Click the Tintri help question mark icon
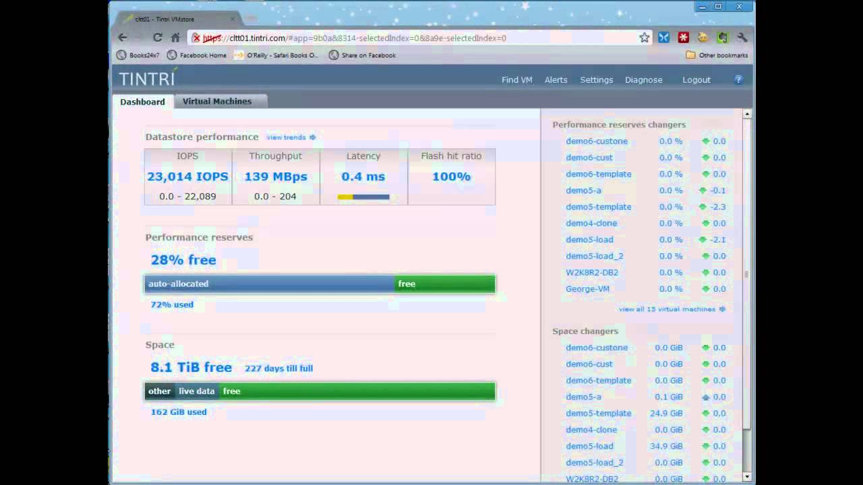 click(x=738, y=79)
